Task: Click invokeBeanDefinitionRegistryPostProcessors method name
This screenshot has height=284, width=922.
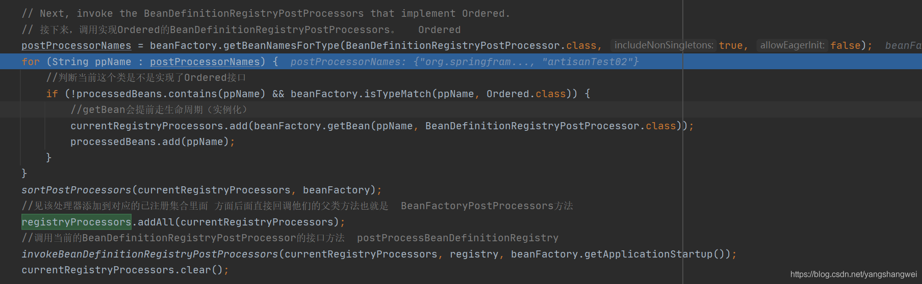Action: tap(149, 254)
